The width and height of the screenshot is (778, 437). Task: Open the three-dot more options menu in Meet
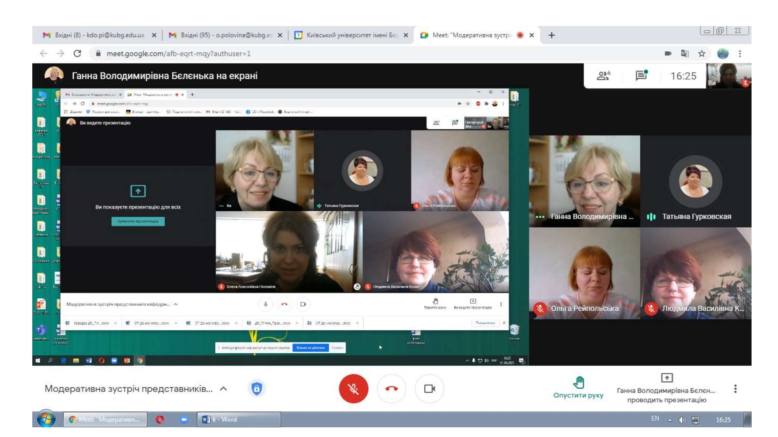(x=735, y=389)
